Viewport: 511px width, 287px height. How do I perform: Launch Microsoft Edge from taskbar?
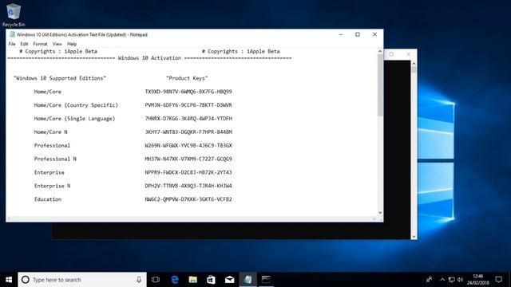coord(175,280)
